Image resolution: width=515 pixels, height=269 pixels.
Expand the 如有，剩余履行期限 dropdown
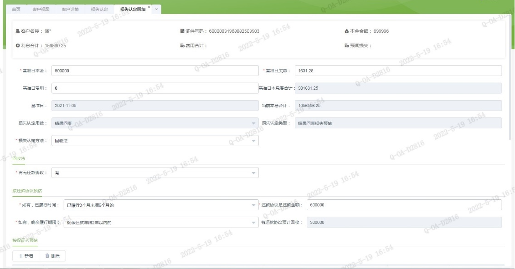(161, 223)
